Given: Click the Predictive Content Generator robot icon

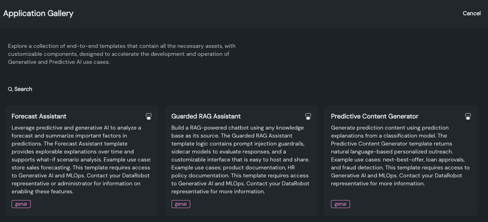Looking at the screenshot, I should coord(468,116).
